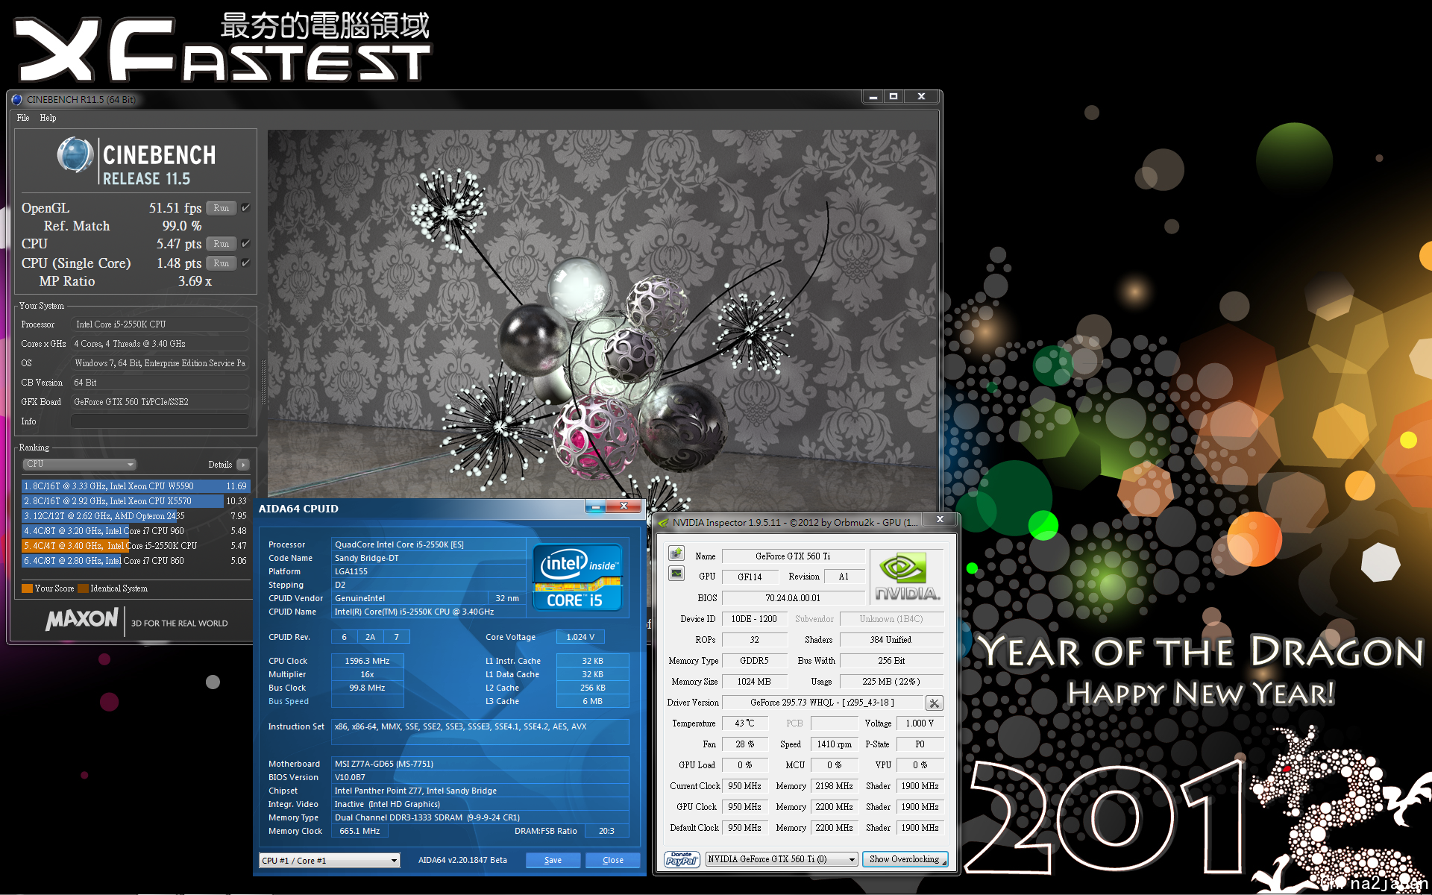Click the Info input field in Cinebench
1432x895 pixels.
[160, 421]
